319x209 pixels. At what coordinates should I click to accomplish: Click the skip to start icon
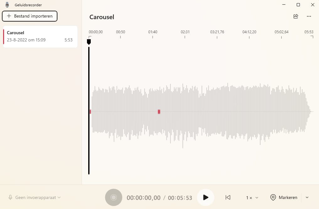228,197
